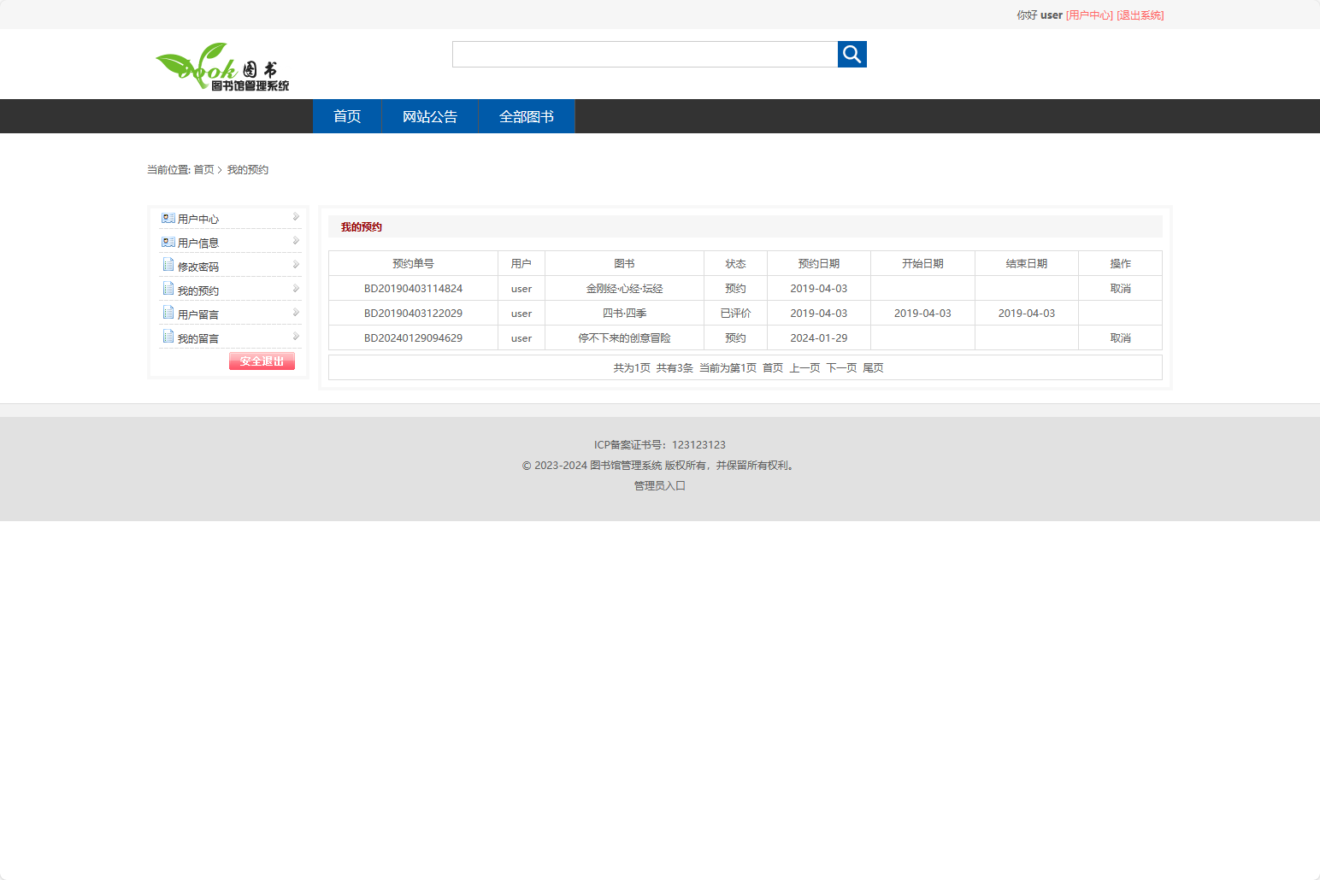Open the 网站公告 navigation tab
Image resolution: width=1320 pixels, height=880 pixels.
430,116
